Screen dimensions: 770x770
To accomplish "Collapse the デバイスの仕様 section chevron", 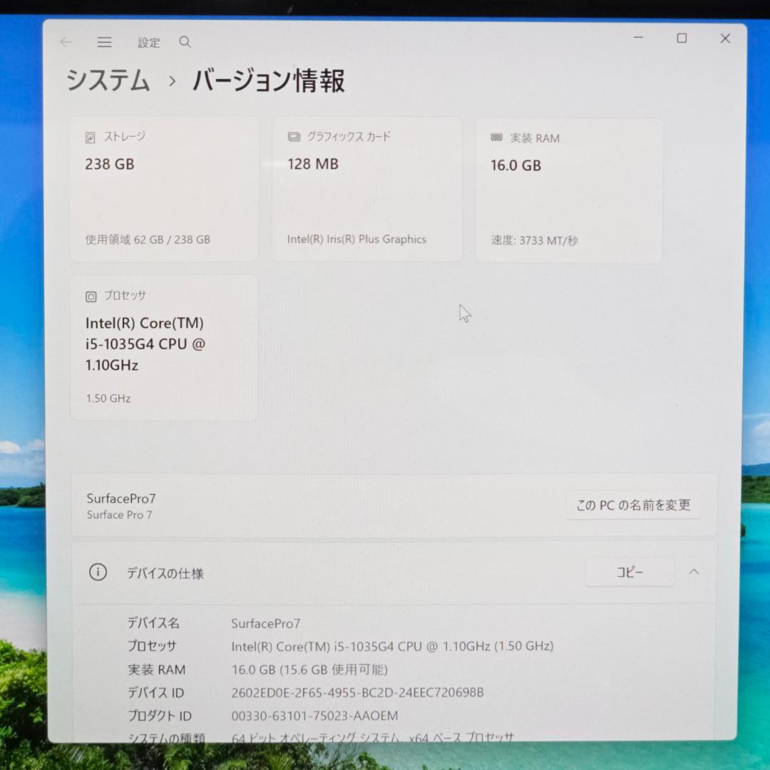I will [x=694, y=572].
